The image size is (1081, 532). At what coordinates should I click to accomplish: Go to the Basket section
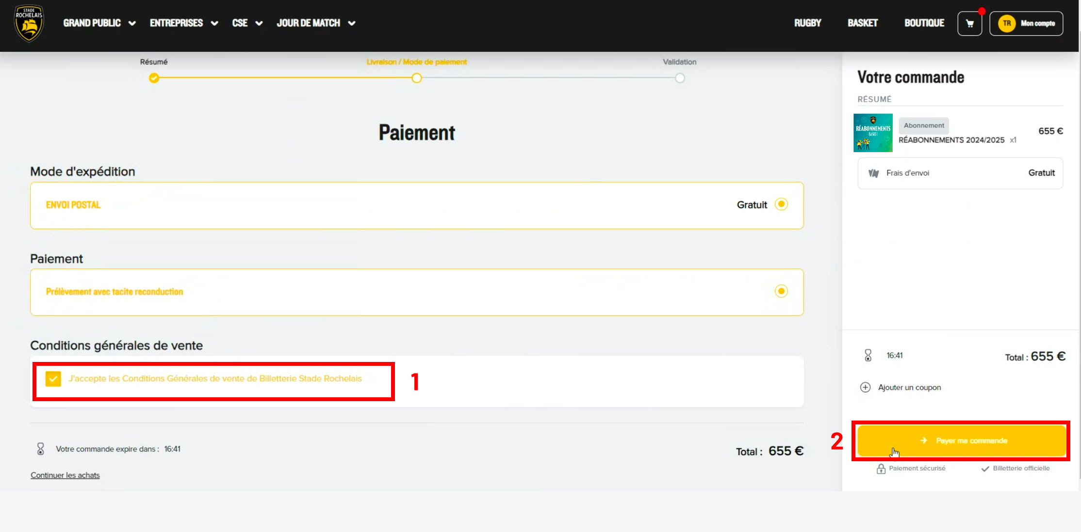coord(863,23)
